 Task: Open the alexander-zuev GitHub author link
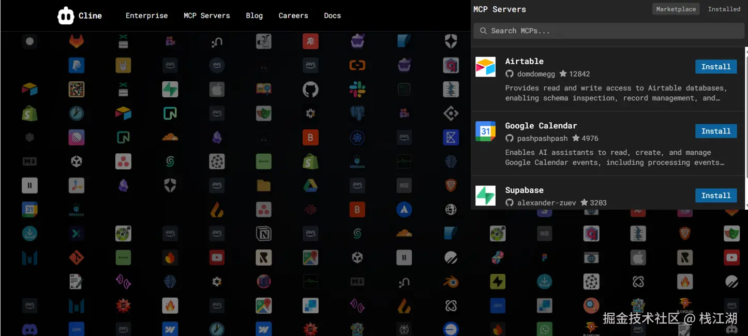pos(546,203)
